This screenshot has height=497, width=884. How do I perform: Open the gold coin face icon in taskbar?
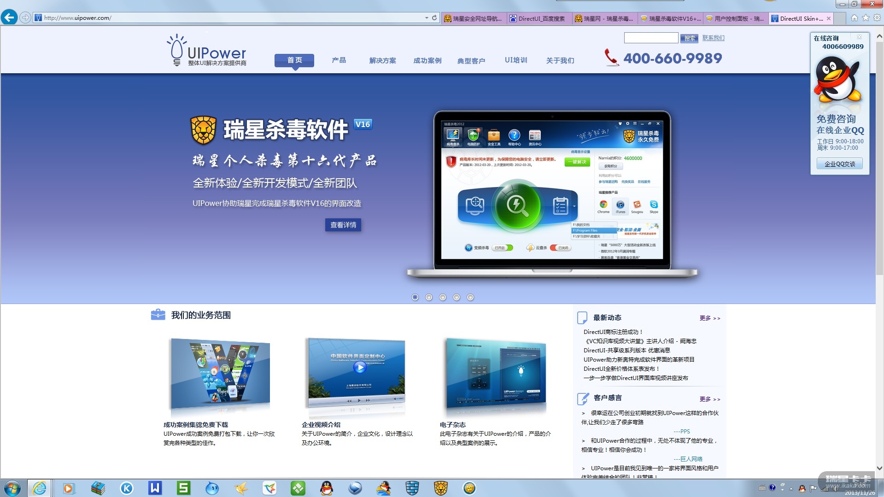(469, 488)
